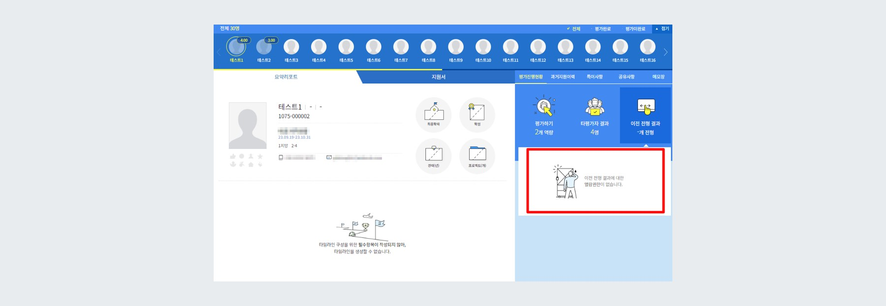Open 평가진행현황 tab

(531, 77)
